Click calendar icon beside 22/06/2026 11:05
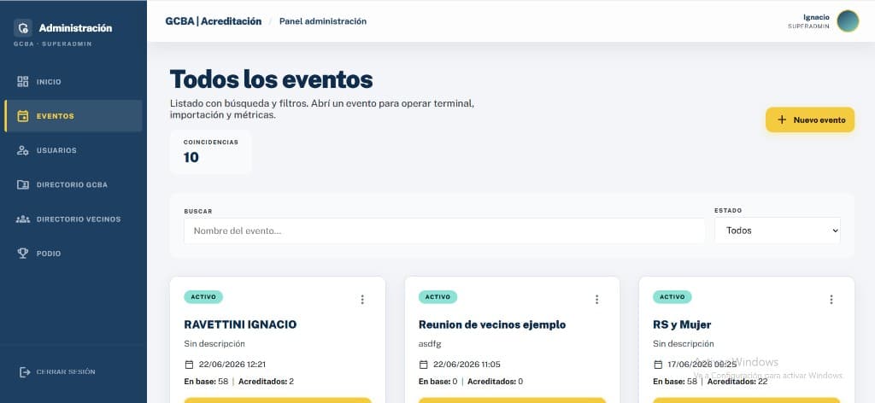Screen dimensions: 875x403 (x=423, y=365)
